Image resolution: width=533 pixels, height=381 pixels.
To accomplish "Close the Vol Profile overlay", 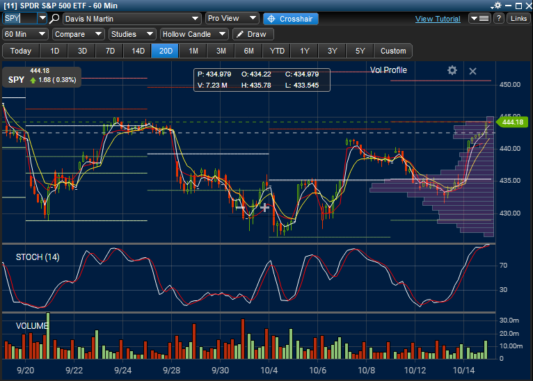I will [472, 71].
